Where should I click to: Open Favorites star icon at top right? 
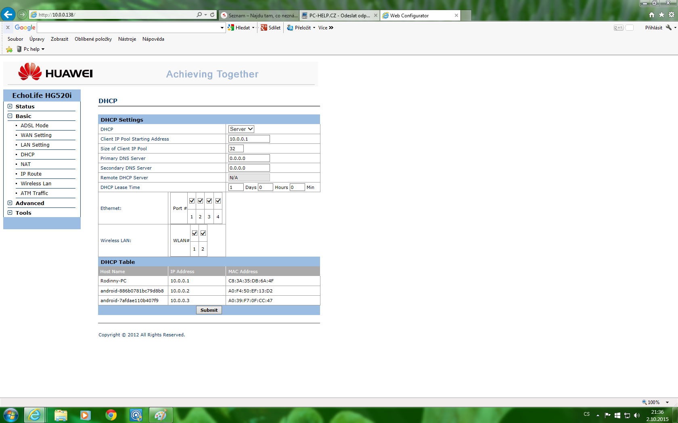pyautogui.click(x=661, y=15)
